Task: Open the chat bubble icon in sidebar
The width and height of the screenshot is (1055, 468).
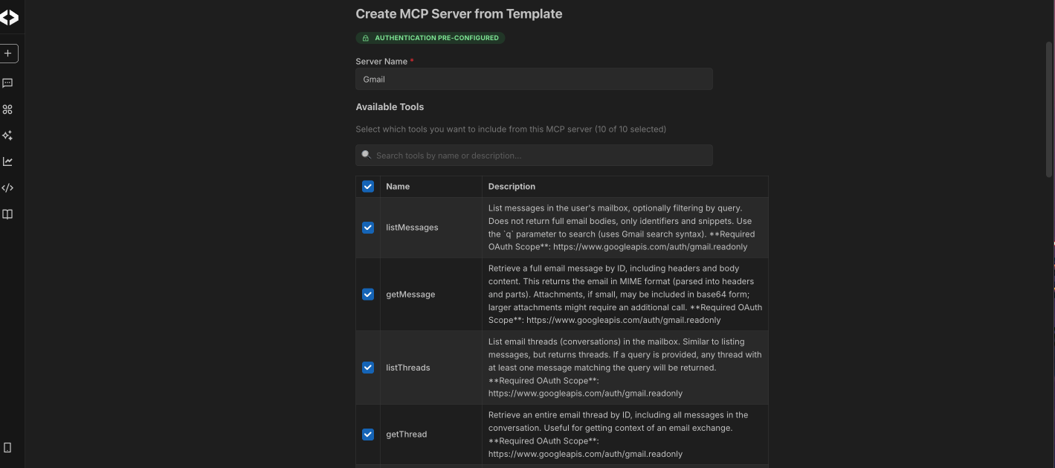Action: (7, 83)
